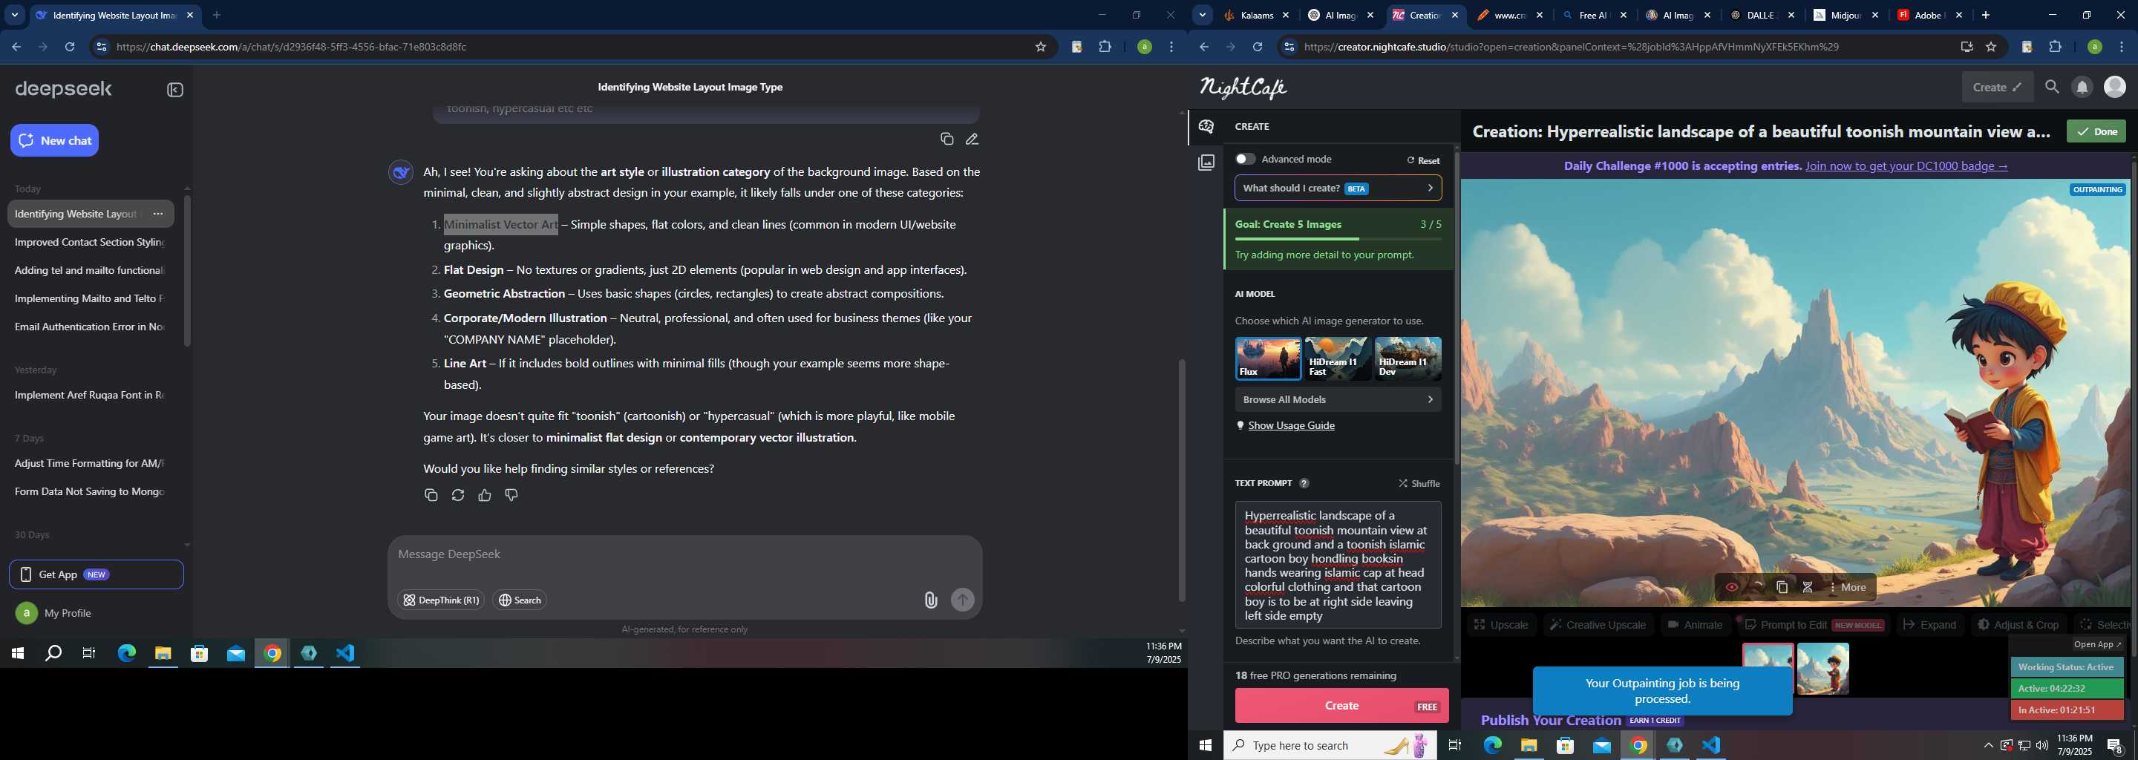
Task: Regenerate the DeepSeek response
Action: click(457, 495)
